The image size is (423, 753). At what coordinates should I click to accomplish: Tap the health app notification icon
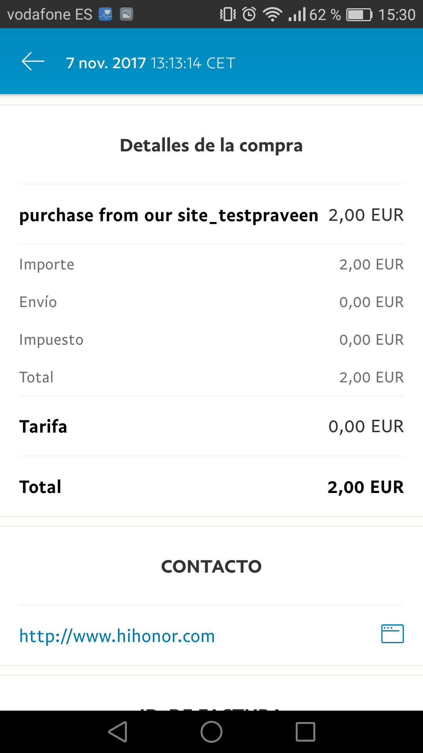coord(105,15)
